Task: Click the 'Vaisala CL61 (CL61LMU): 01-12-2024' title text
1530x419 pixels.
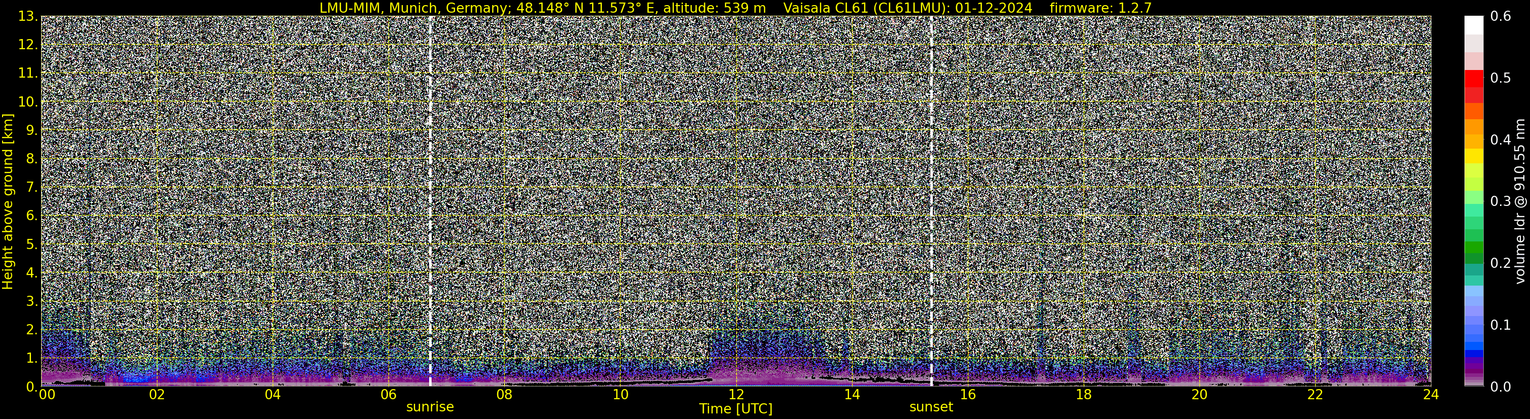Action: click(907, 8)
